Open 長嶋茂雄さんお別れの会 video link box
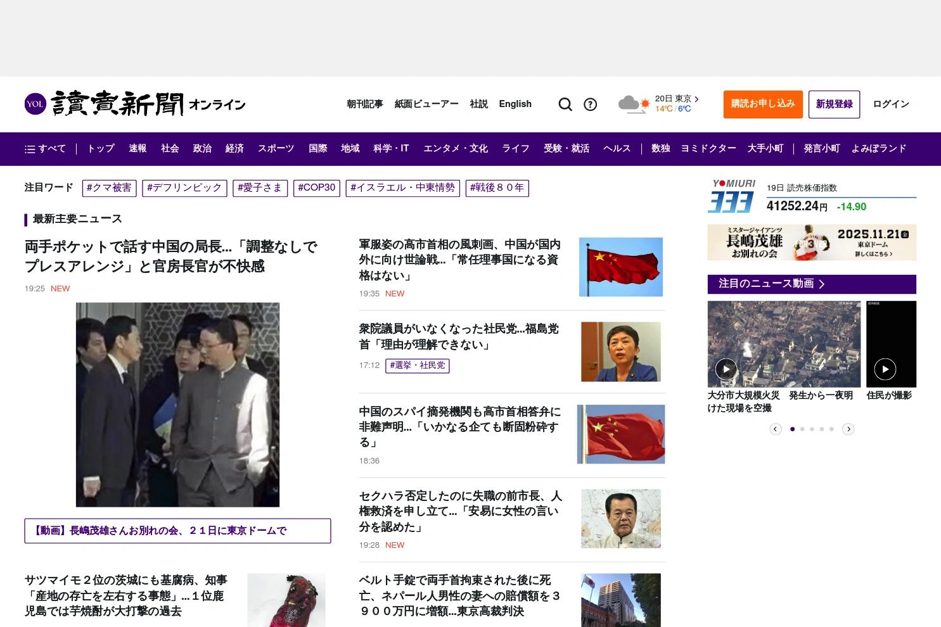 pyautogui.click(x=177, y=531)
